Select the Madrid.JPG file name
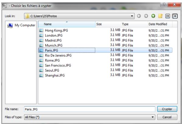Image resolution: width=182 pixels, height=124 pixels. click(x=53, y=41)
